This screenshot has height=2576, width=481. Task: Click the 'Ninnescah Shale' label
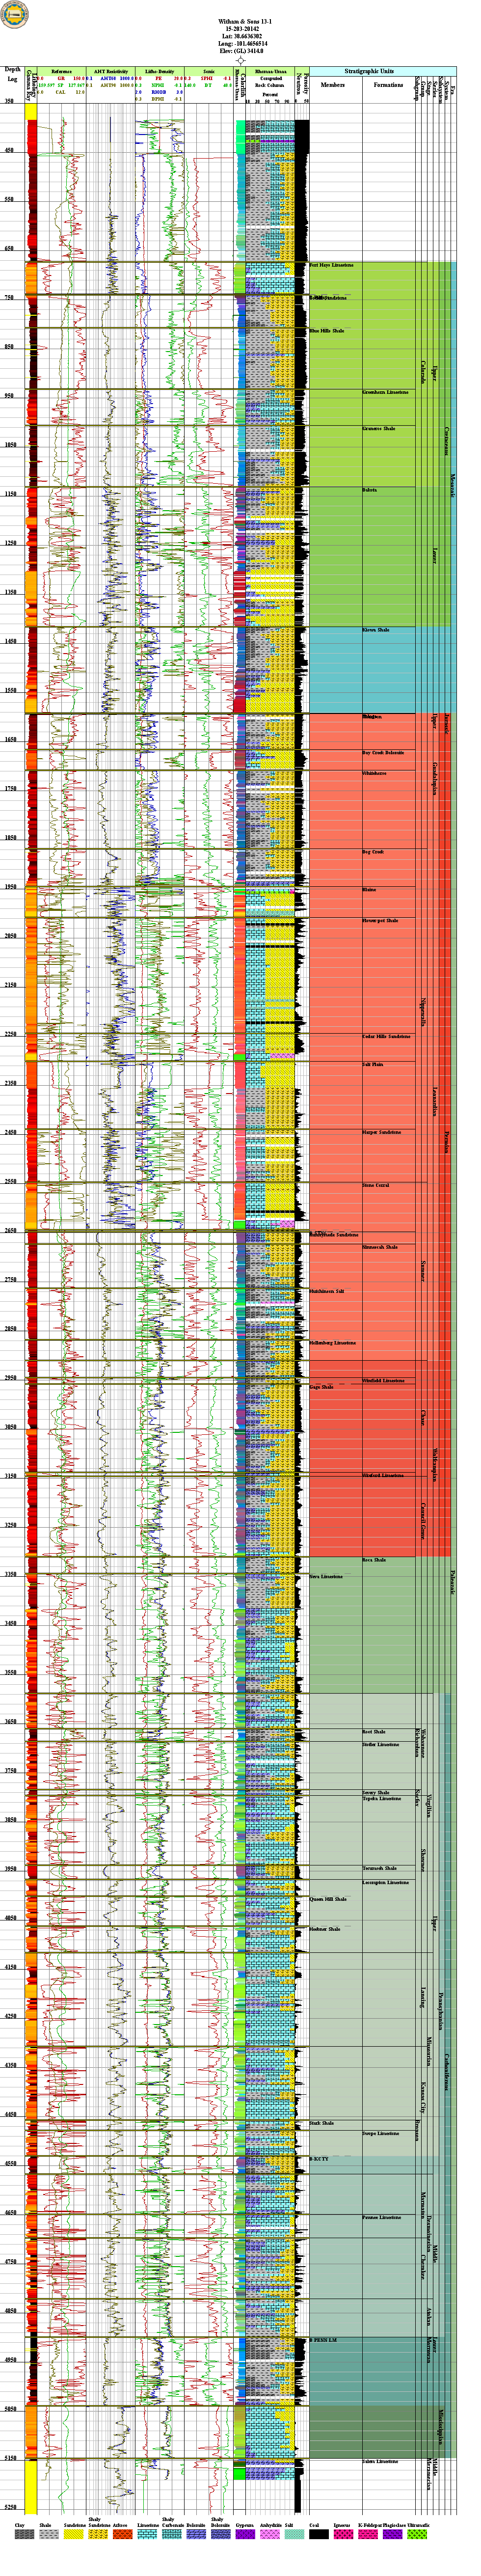coord(379,1247)
